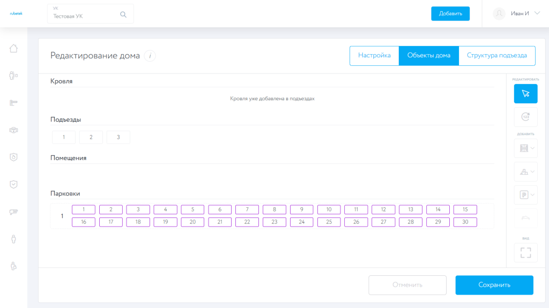The height and width of the screenshot is (308, 549).
Task: Expand the add parking dropdown tool
Action: [525, 194]
